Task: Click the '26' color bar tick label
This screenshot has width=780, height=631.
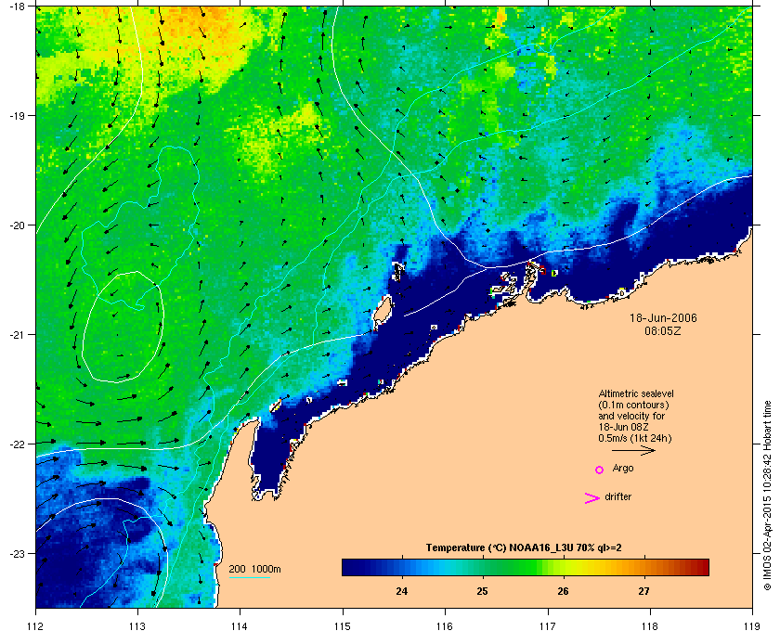Action: click(563, 591)
